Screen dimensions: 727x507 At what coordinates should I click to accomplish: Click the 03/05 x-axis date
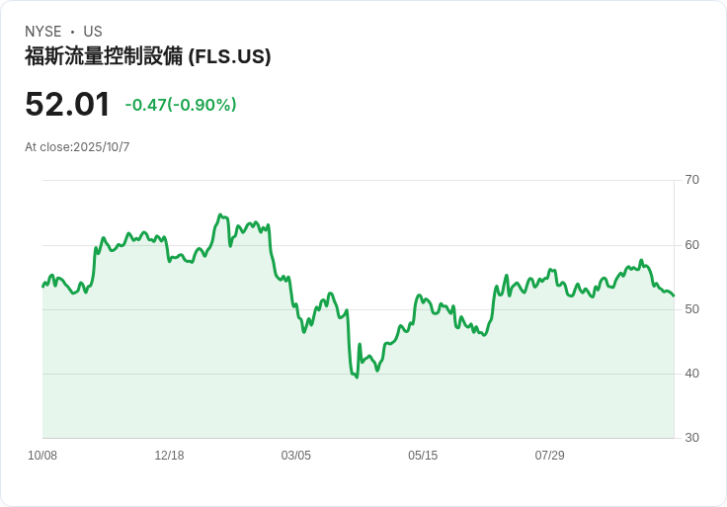pyautogui.click(x=295, y=456)
